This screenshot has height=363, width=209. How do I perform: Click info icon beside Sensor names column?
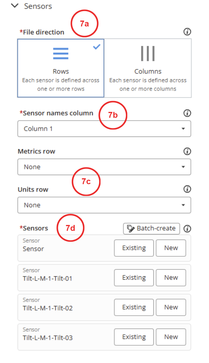click(x=187, y=113)
